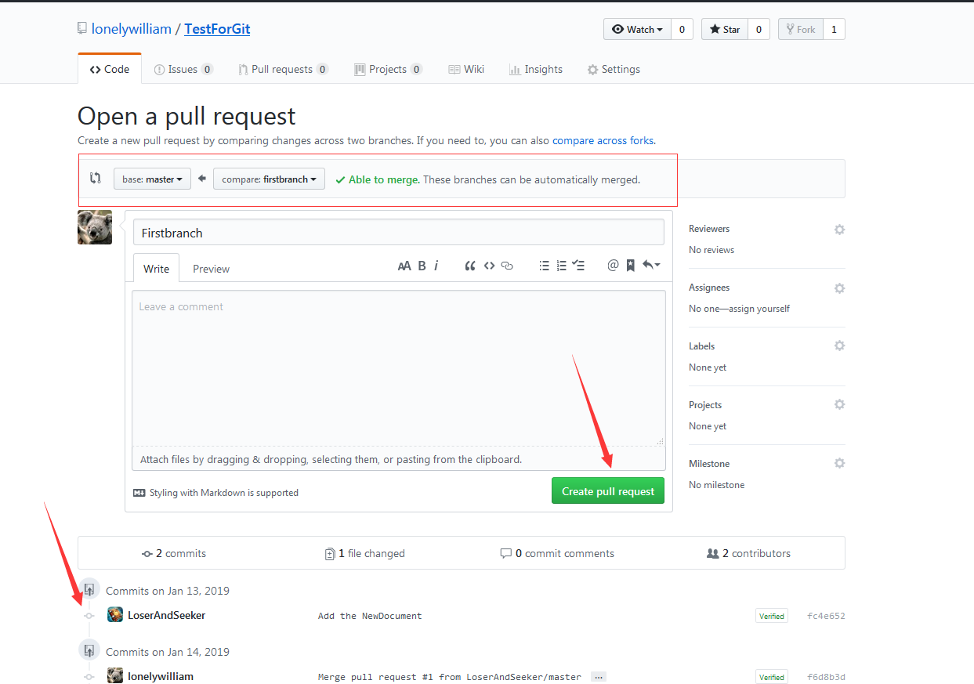Open the Watch dropdown
974x684 pixels.
637,30
